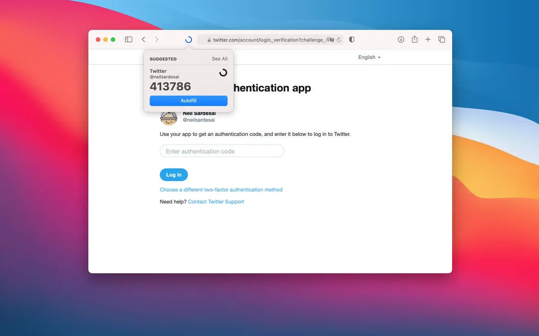Viewport: 539px width, 336px height.
Task: Click the Enter authentication code field
Action: pyautogui.click(x=222, y=151)
